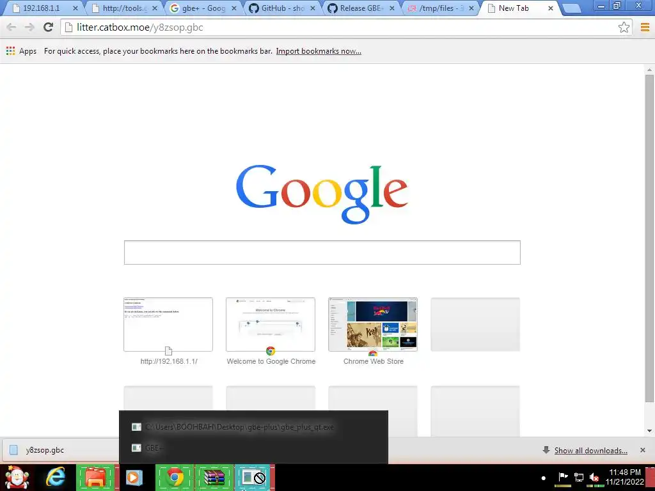Open the Apps shortcut in bookmarks bar
Image resolution: width=655 pixels, height=491 pixels.
point(21,51)
